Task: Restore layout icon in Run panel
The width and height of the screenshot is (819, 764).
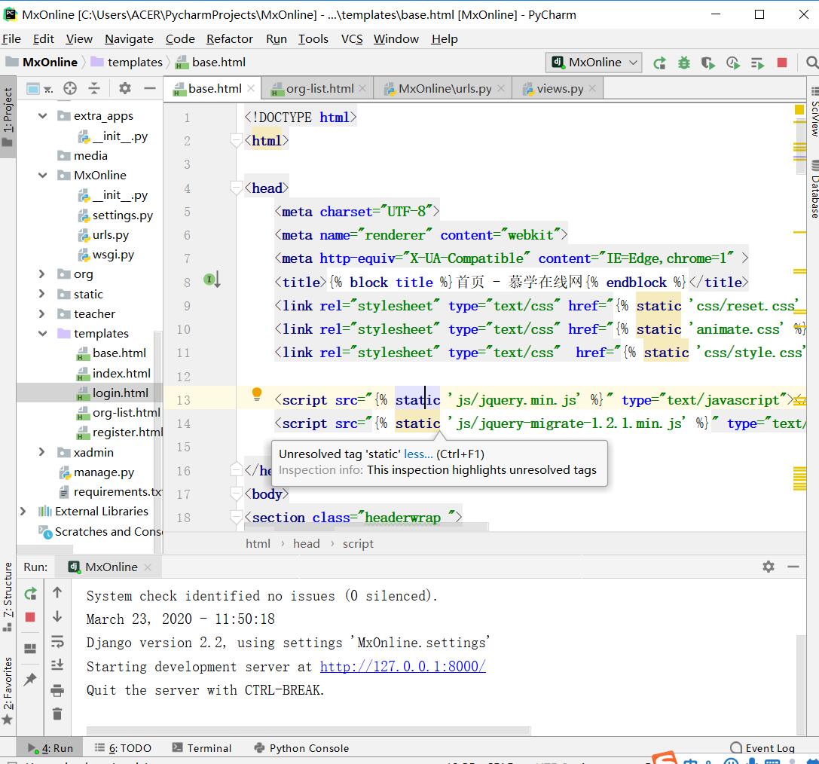Action: tap(30, 649)
